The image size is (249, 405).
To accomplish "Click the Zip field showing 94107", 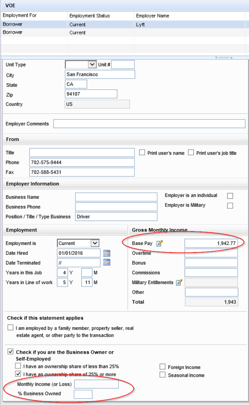I will (x=91, y=94).
